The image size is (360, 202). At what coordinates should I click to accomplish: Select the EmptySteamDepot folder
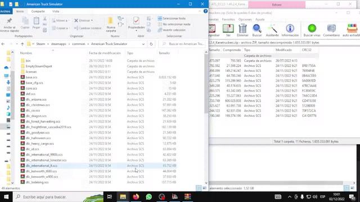39,66
